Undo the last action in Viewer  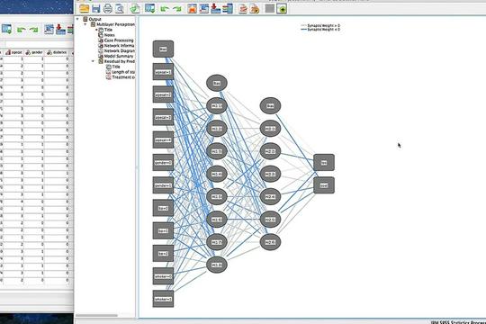click(165, 9)
